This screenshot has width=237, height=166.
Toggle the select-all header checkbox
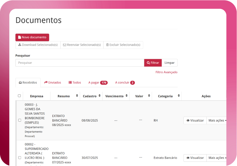[19, 96]
